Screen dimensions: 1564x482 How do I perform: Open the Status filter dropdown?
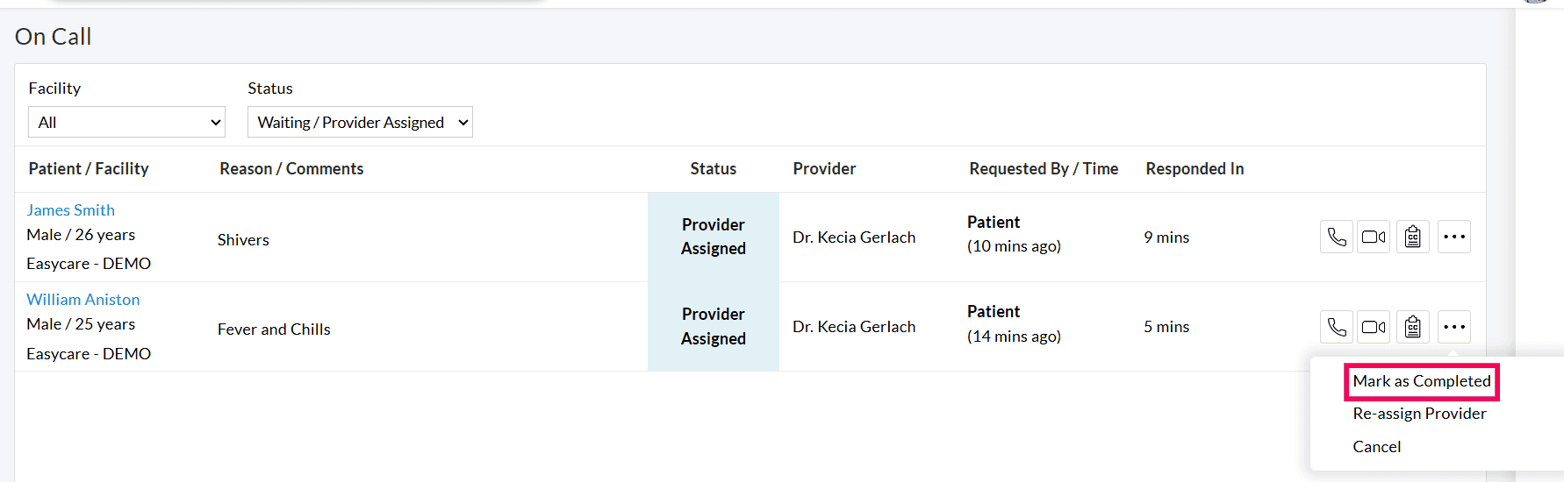point(360,123)
